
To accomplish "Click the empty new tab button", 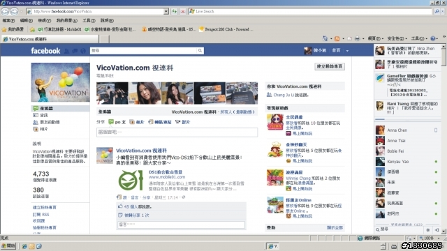I will (104, 39).
